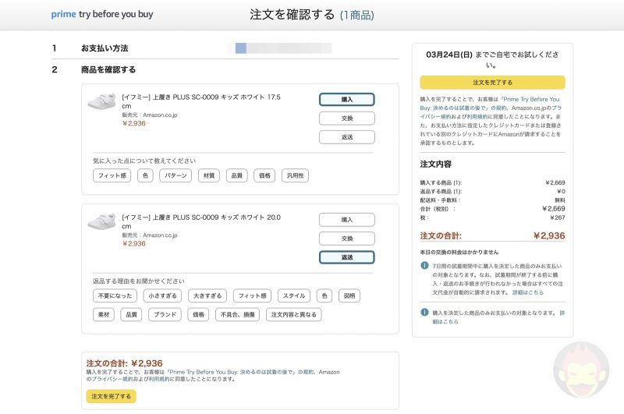Select the ブランド return reason chip
This screenshot has width=624, height=414.
(165, 315)
